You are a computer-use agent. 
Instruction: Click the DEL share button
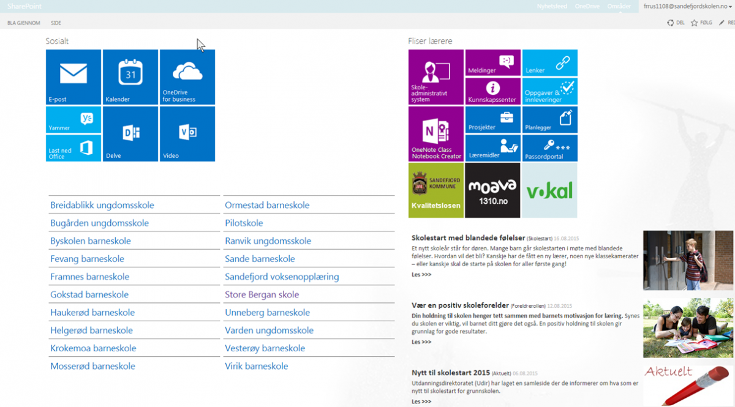[676, 23]
